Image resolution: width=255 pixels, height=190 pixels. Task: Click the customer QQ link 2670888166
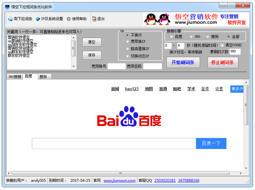(189, 180)
